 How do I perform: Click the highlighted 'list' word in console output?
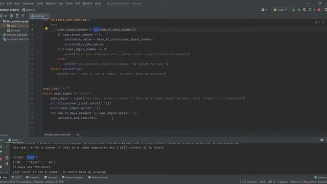click(31, 157)
